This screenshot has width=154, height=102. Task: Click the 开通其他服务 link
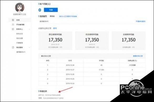pos(141,21)
